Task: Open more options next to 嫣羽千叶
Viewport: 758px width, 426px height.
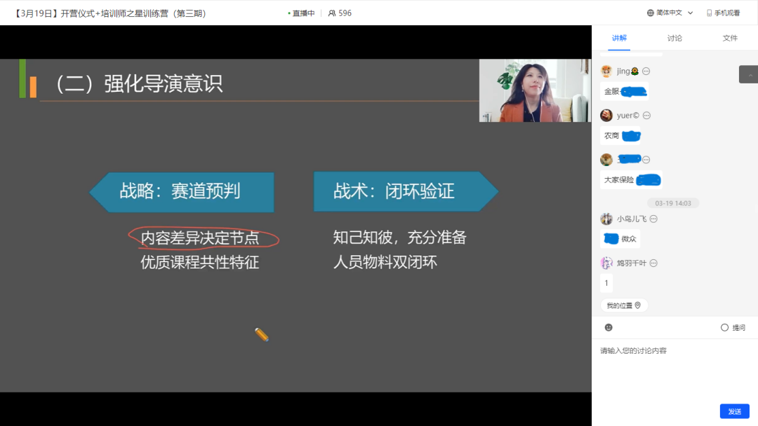Action: [x=653, y=263]
